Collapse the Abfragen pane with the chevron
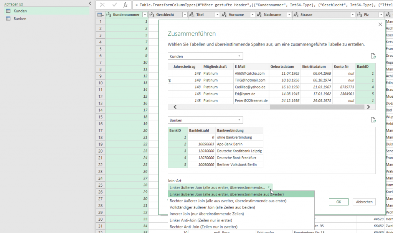 (x=90, y=3)
